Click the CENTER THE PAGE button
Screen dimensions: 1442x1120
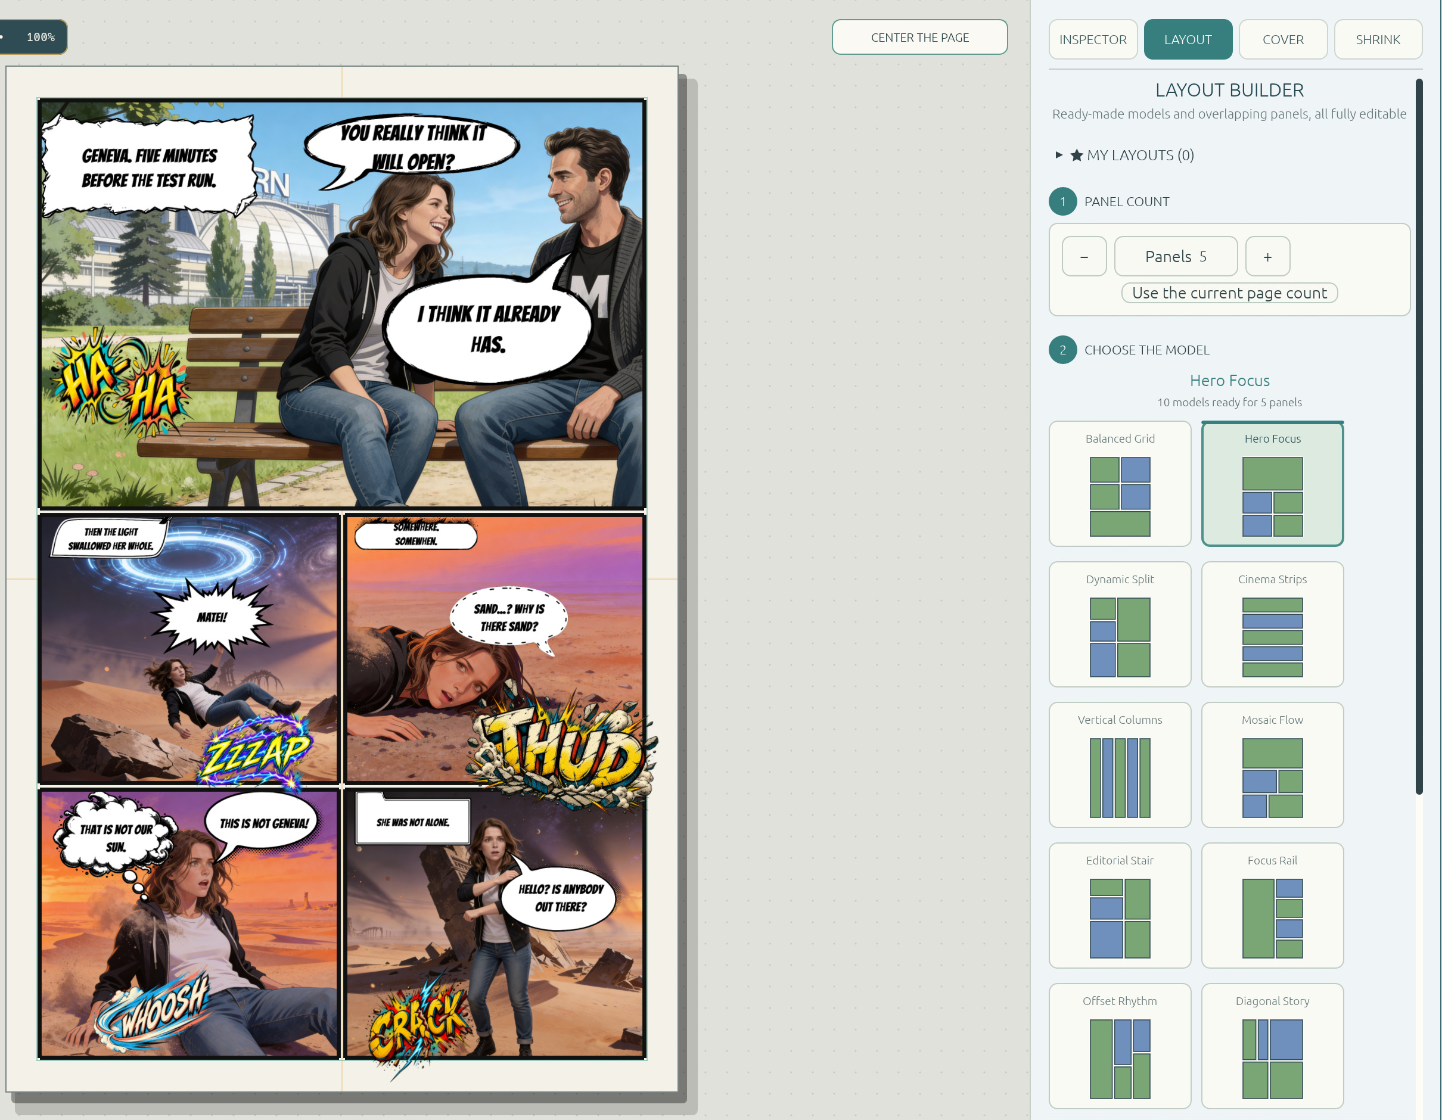[920, 38]
